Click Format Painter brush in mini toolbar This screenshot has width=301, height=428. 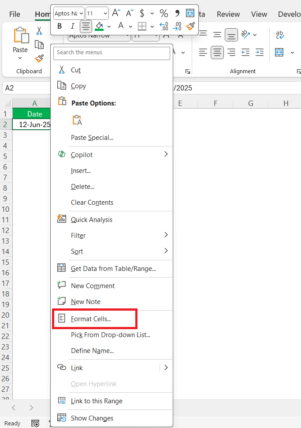(x=190, y=26)
